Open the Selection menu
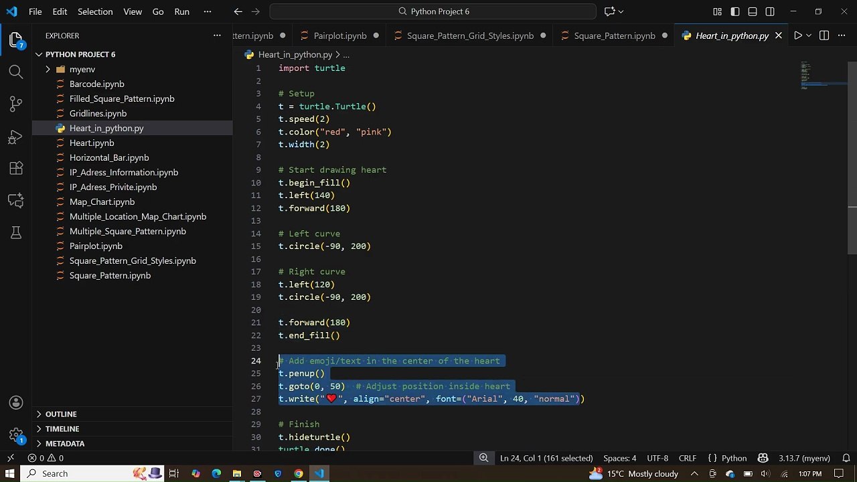Screen dimensions: 857x482 tap(95, 11)
